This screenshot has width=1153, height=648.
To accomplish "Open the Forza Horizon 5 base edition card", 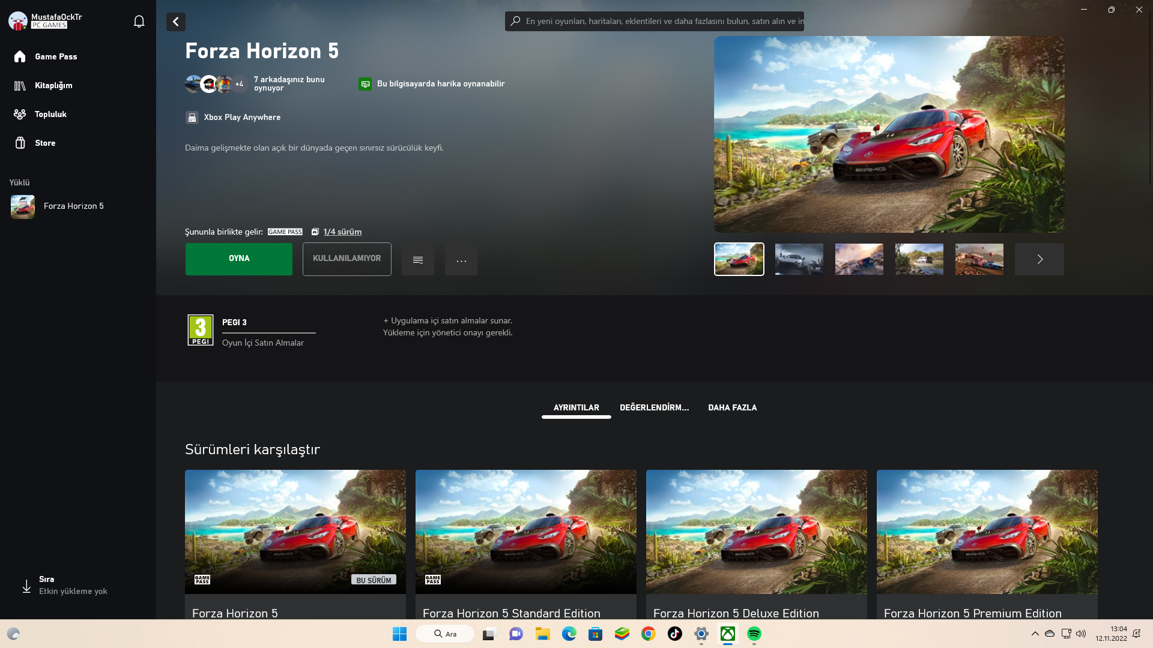I will point(295,544).
